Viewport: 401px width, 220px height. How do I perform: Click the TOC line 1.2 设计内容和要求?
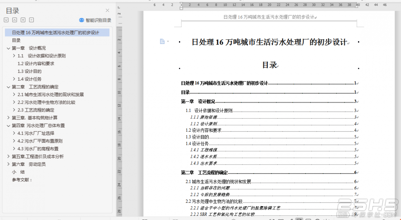271,130
